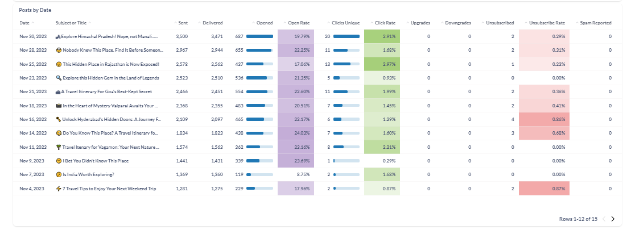This screenshot has height=234, width=627.
Task: Click the sort arrow beside Upgrades header
Action: [x=407, y=23]
